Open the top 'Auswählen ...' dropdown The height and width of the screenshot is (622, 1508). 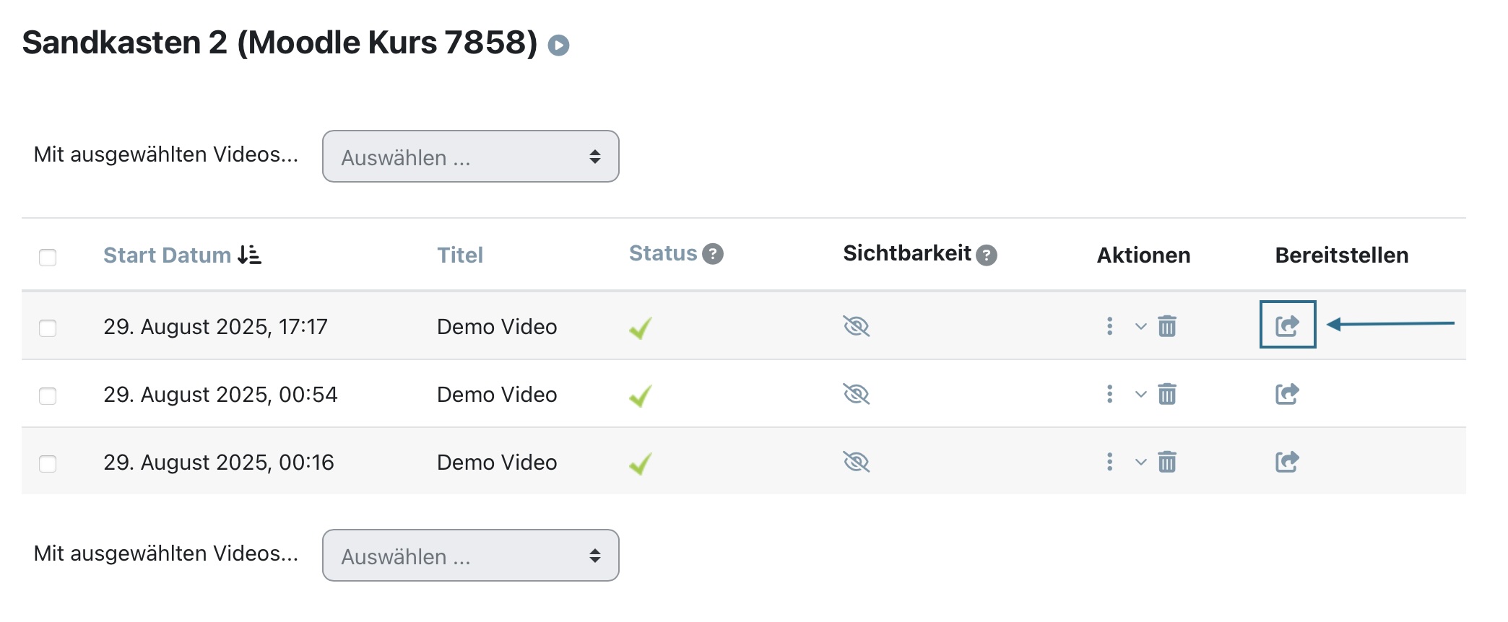coord(471,157)
